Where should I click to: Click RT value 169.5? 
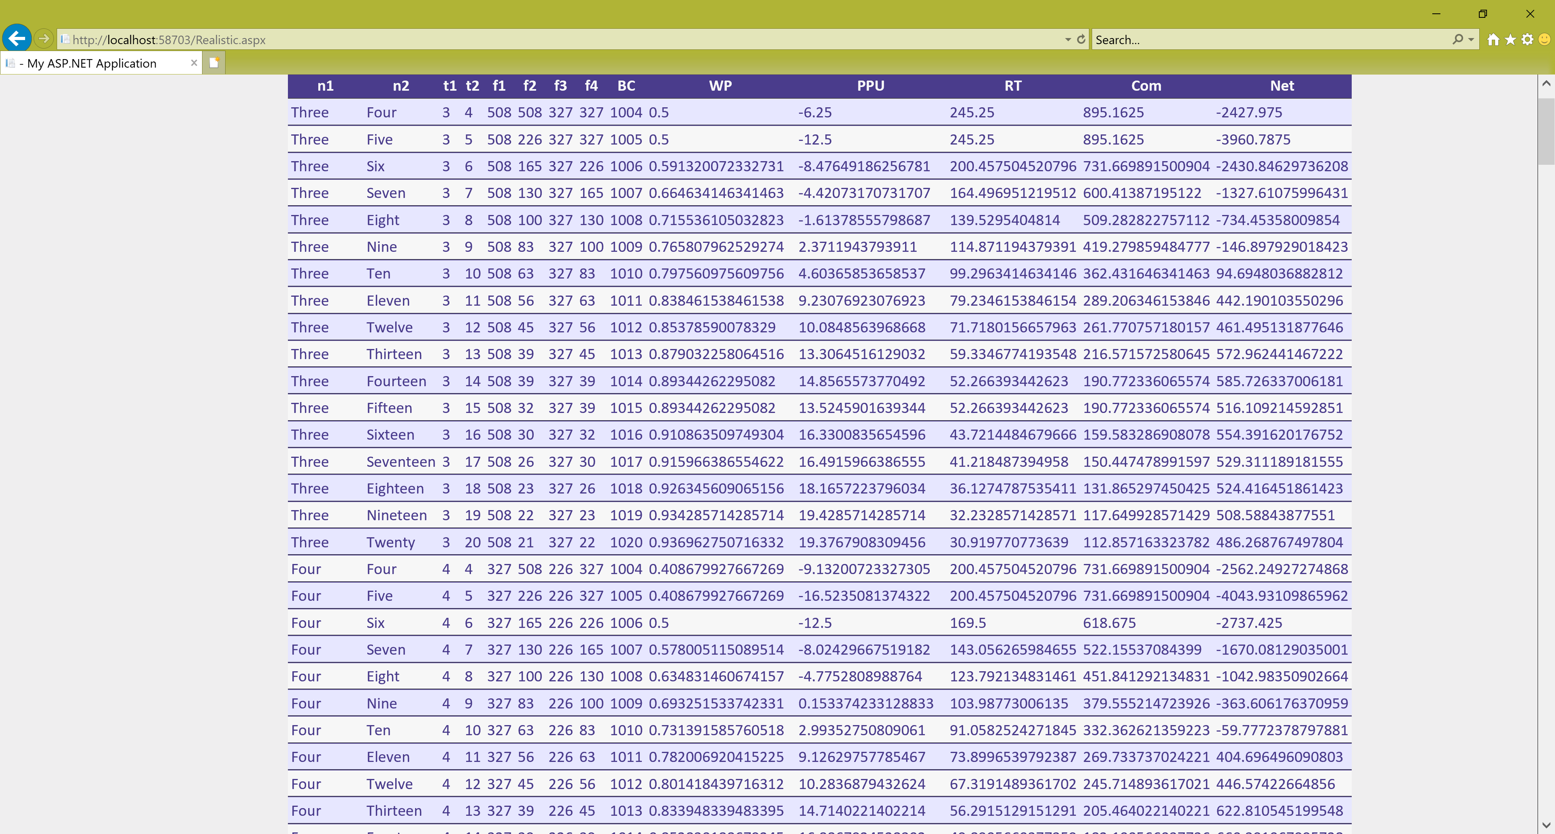pyautogui.click(x=968, y=623)
